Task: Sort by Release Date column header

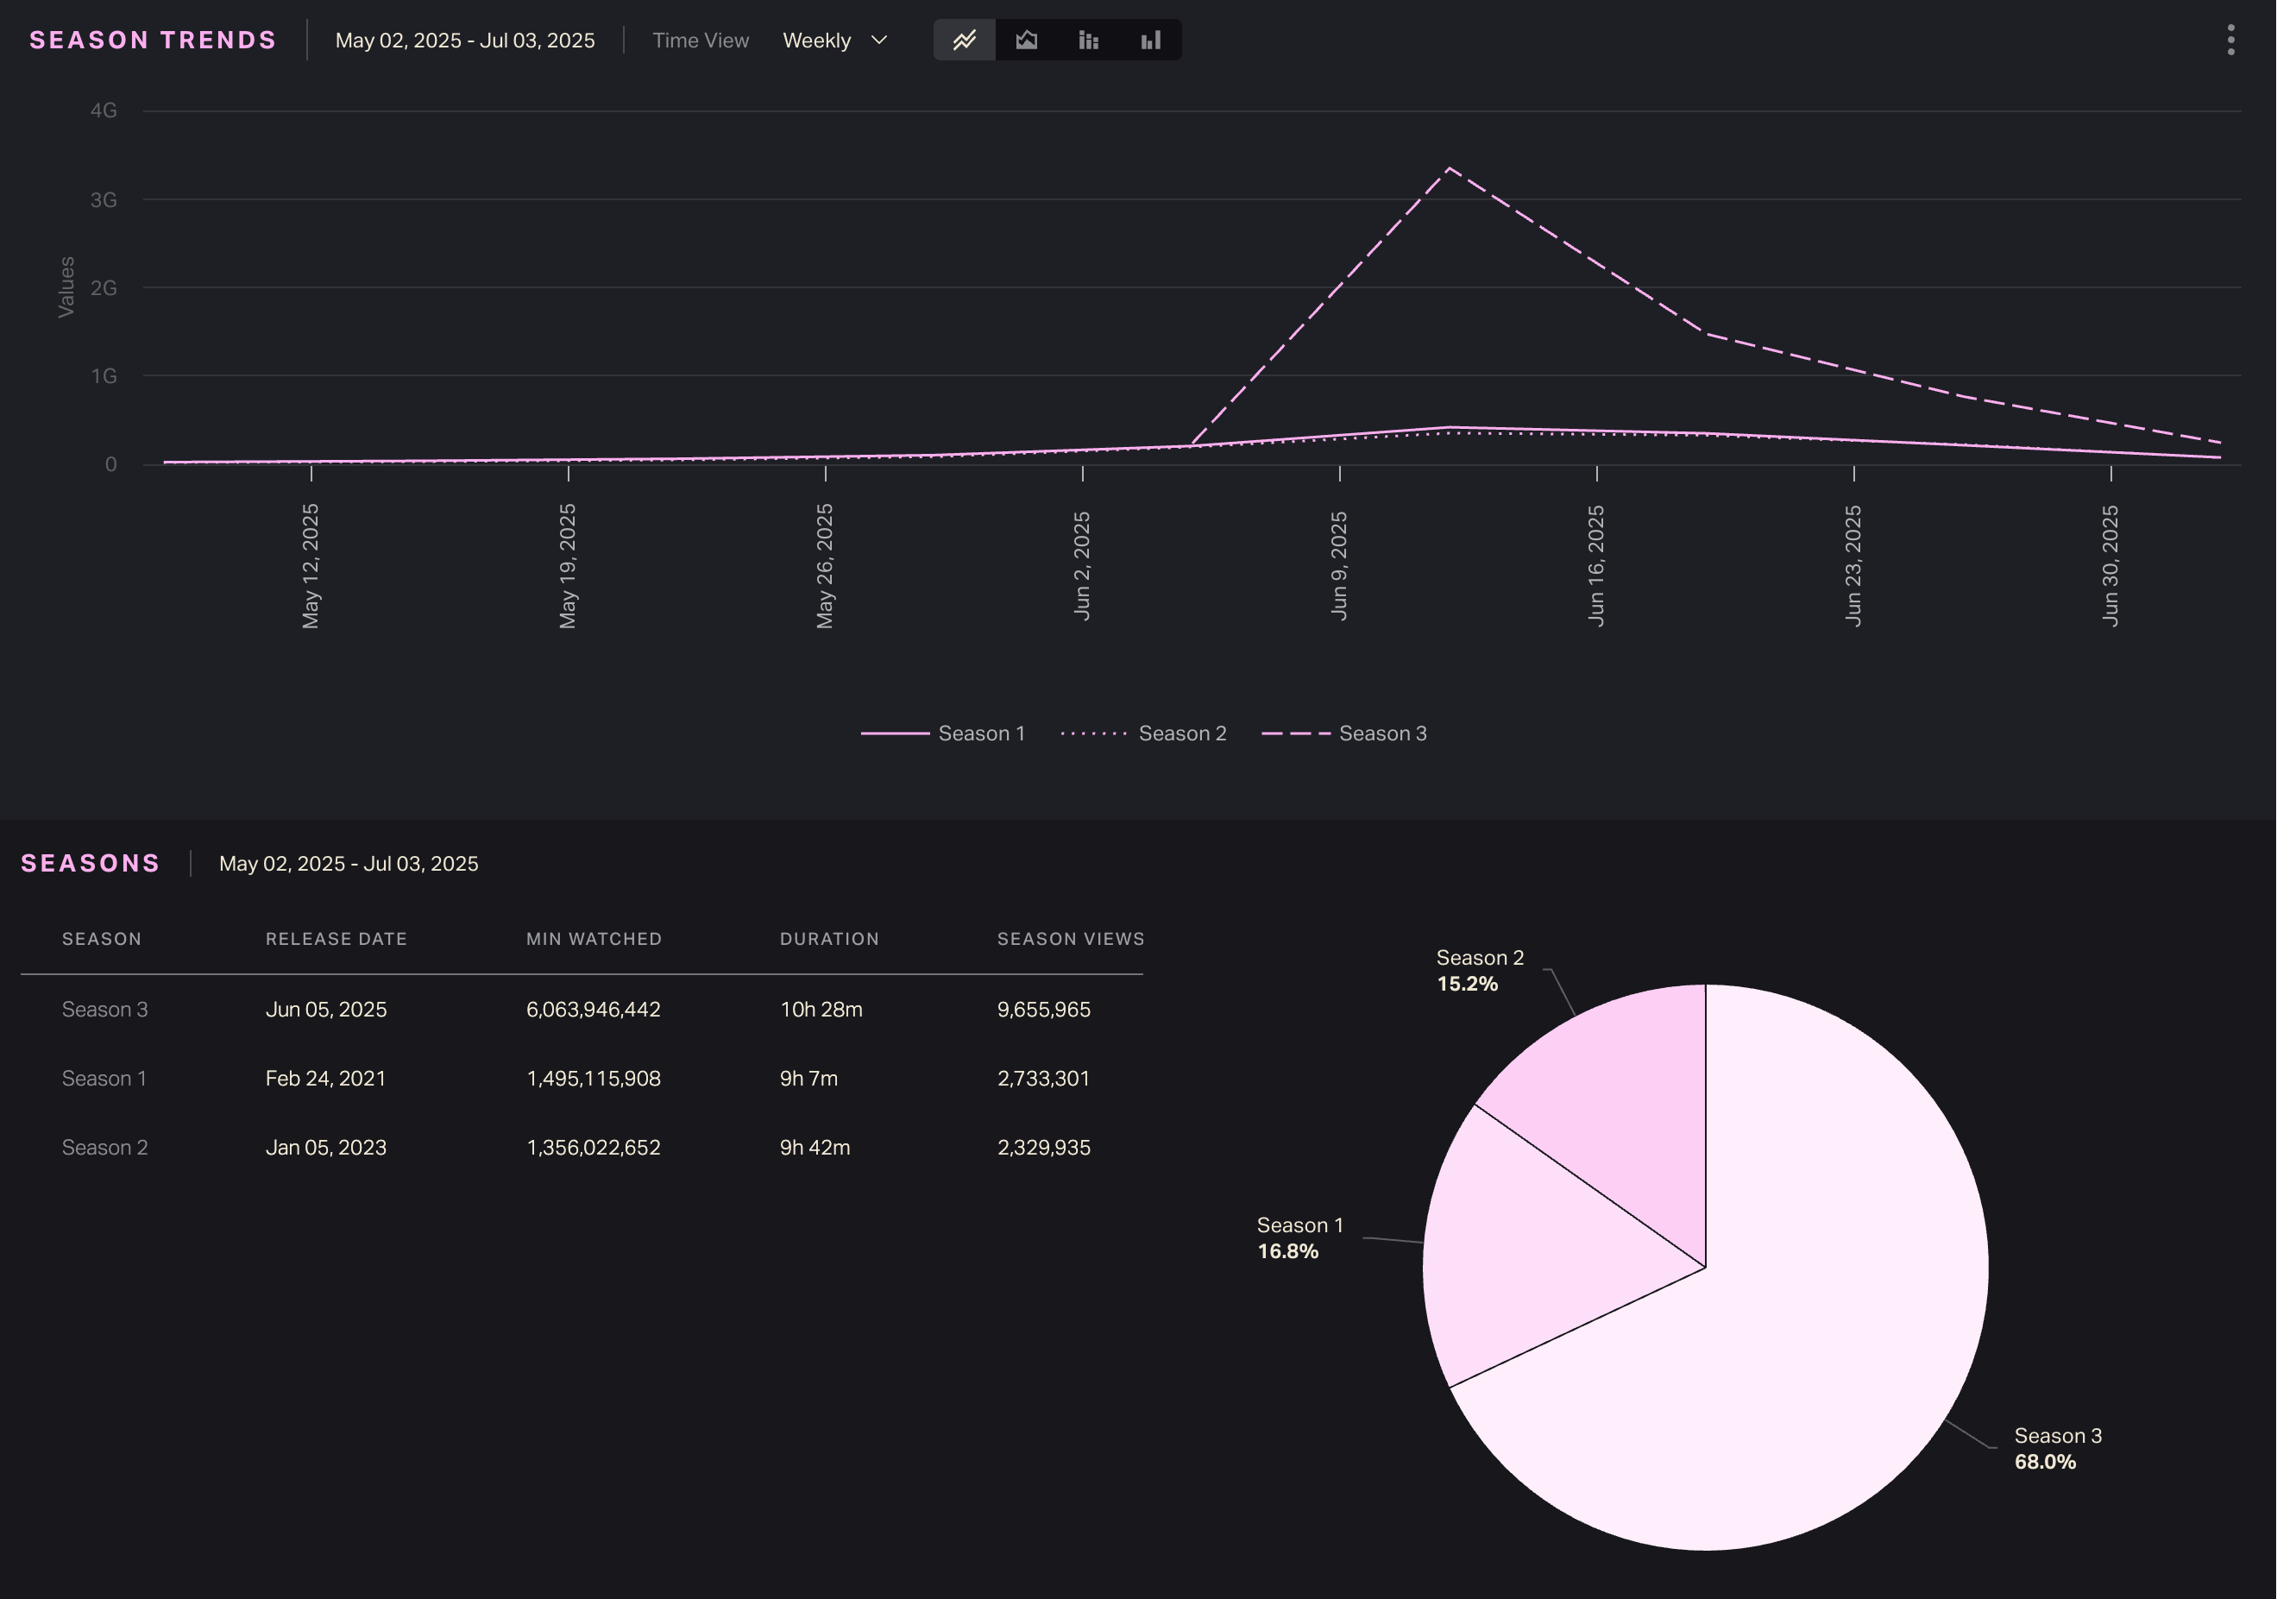Action: [x=336, y=939]
